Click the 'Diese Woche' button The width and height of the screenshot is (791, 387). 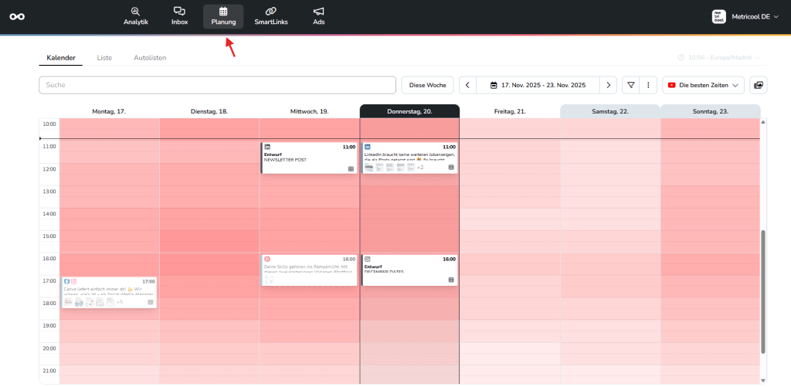(x=427, y=85)
